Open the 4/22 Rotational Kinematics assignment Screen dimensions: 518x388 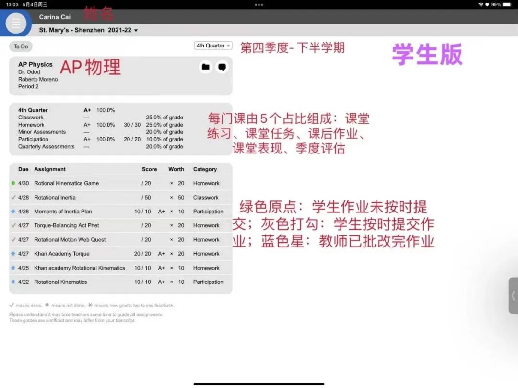point(120,282)
